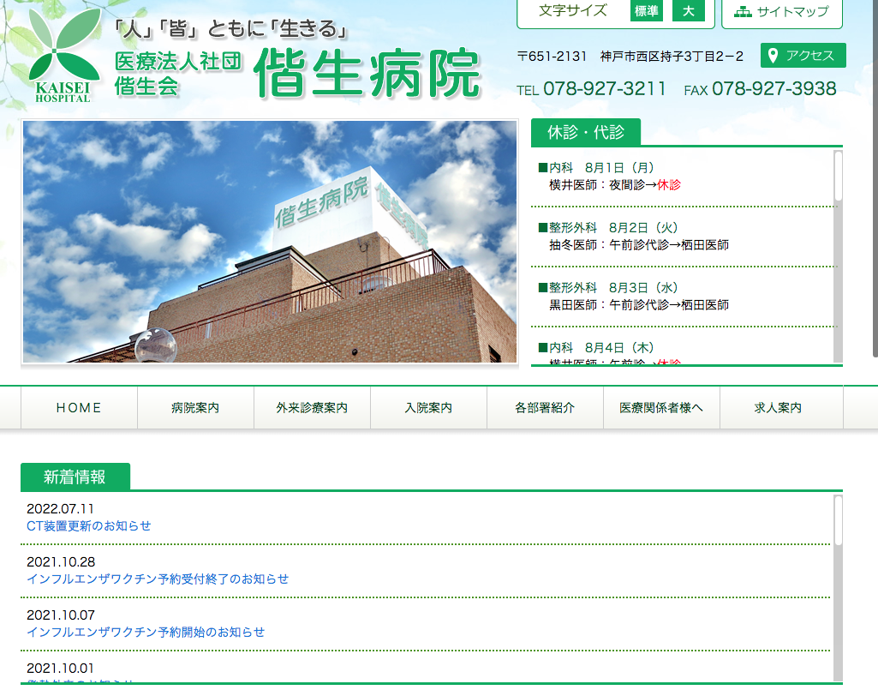The height and width of the screenshot is (690, 878).
Task: Click the telephone number 078-927-3211
Action: 605,88
